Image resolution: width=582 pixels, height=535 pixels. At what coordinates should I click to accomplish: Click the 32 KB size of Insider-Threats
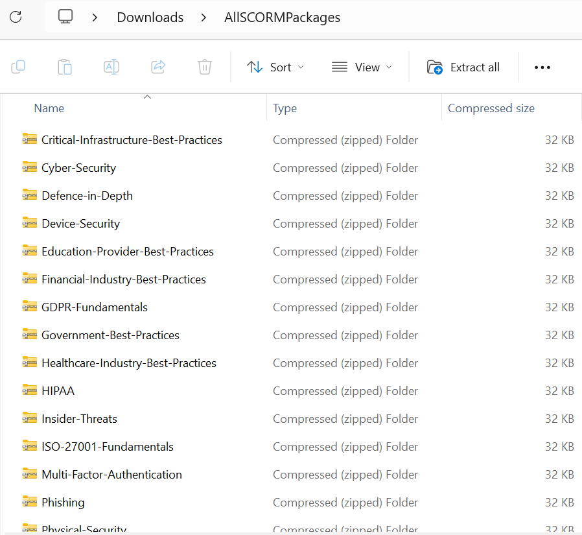559,418
